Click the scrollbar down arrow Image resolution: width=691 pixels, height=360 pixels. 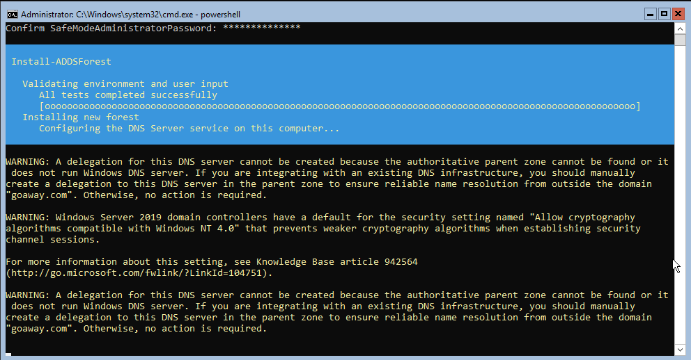(680, 350)
